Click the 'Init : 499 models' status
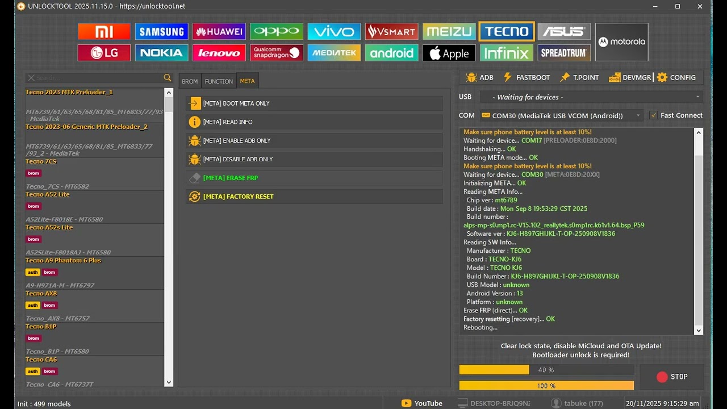This screenshot has width=727, height=409. pos(44,404)
